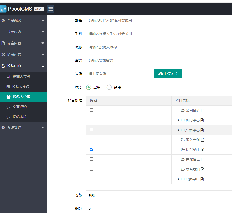232x213 pixels.
Task: Click the folder icon beside 新闻中心
Action: coord(183,120)
